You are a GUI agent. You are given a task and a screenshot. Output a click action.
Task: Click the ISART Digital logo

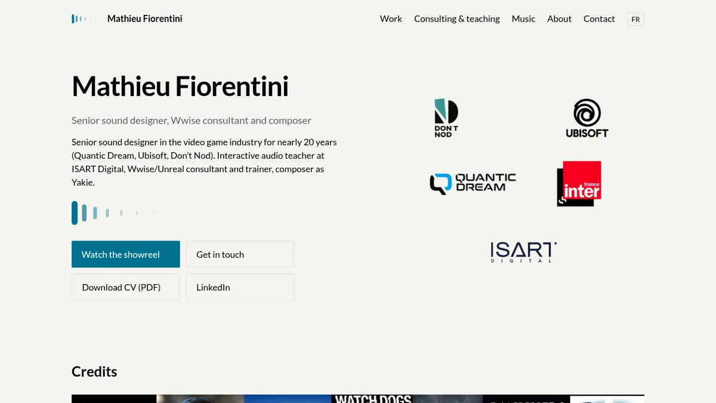[x=523, y=253]
